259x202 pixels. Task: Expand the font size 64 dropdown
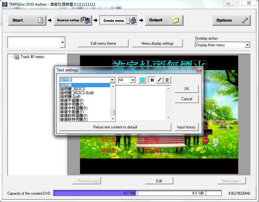(133, 80)
